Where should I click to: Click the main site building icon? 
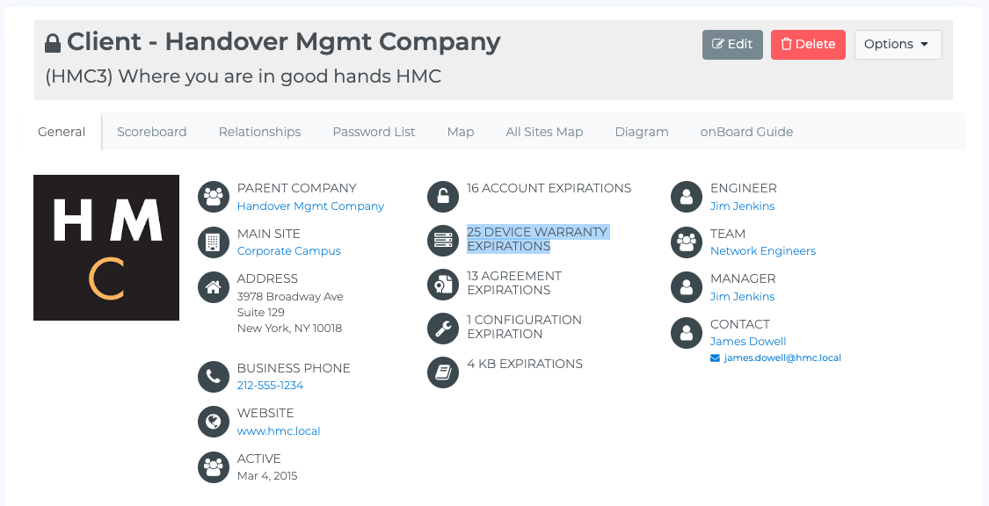(x=213, y=242)
